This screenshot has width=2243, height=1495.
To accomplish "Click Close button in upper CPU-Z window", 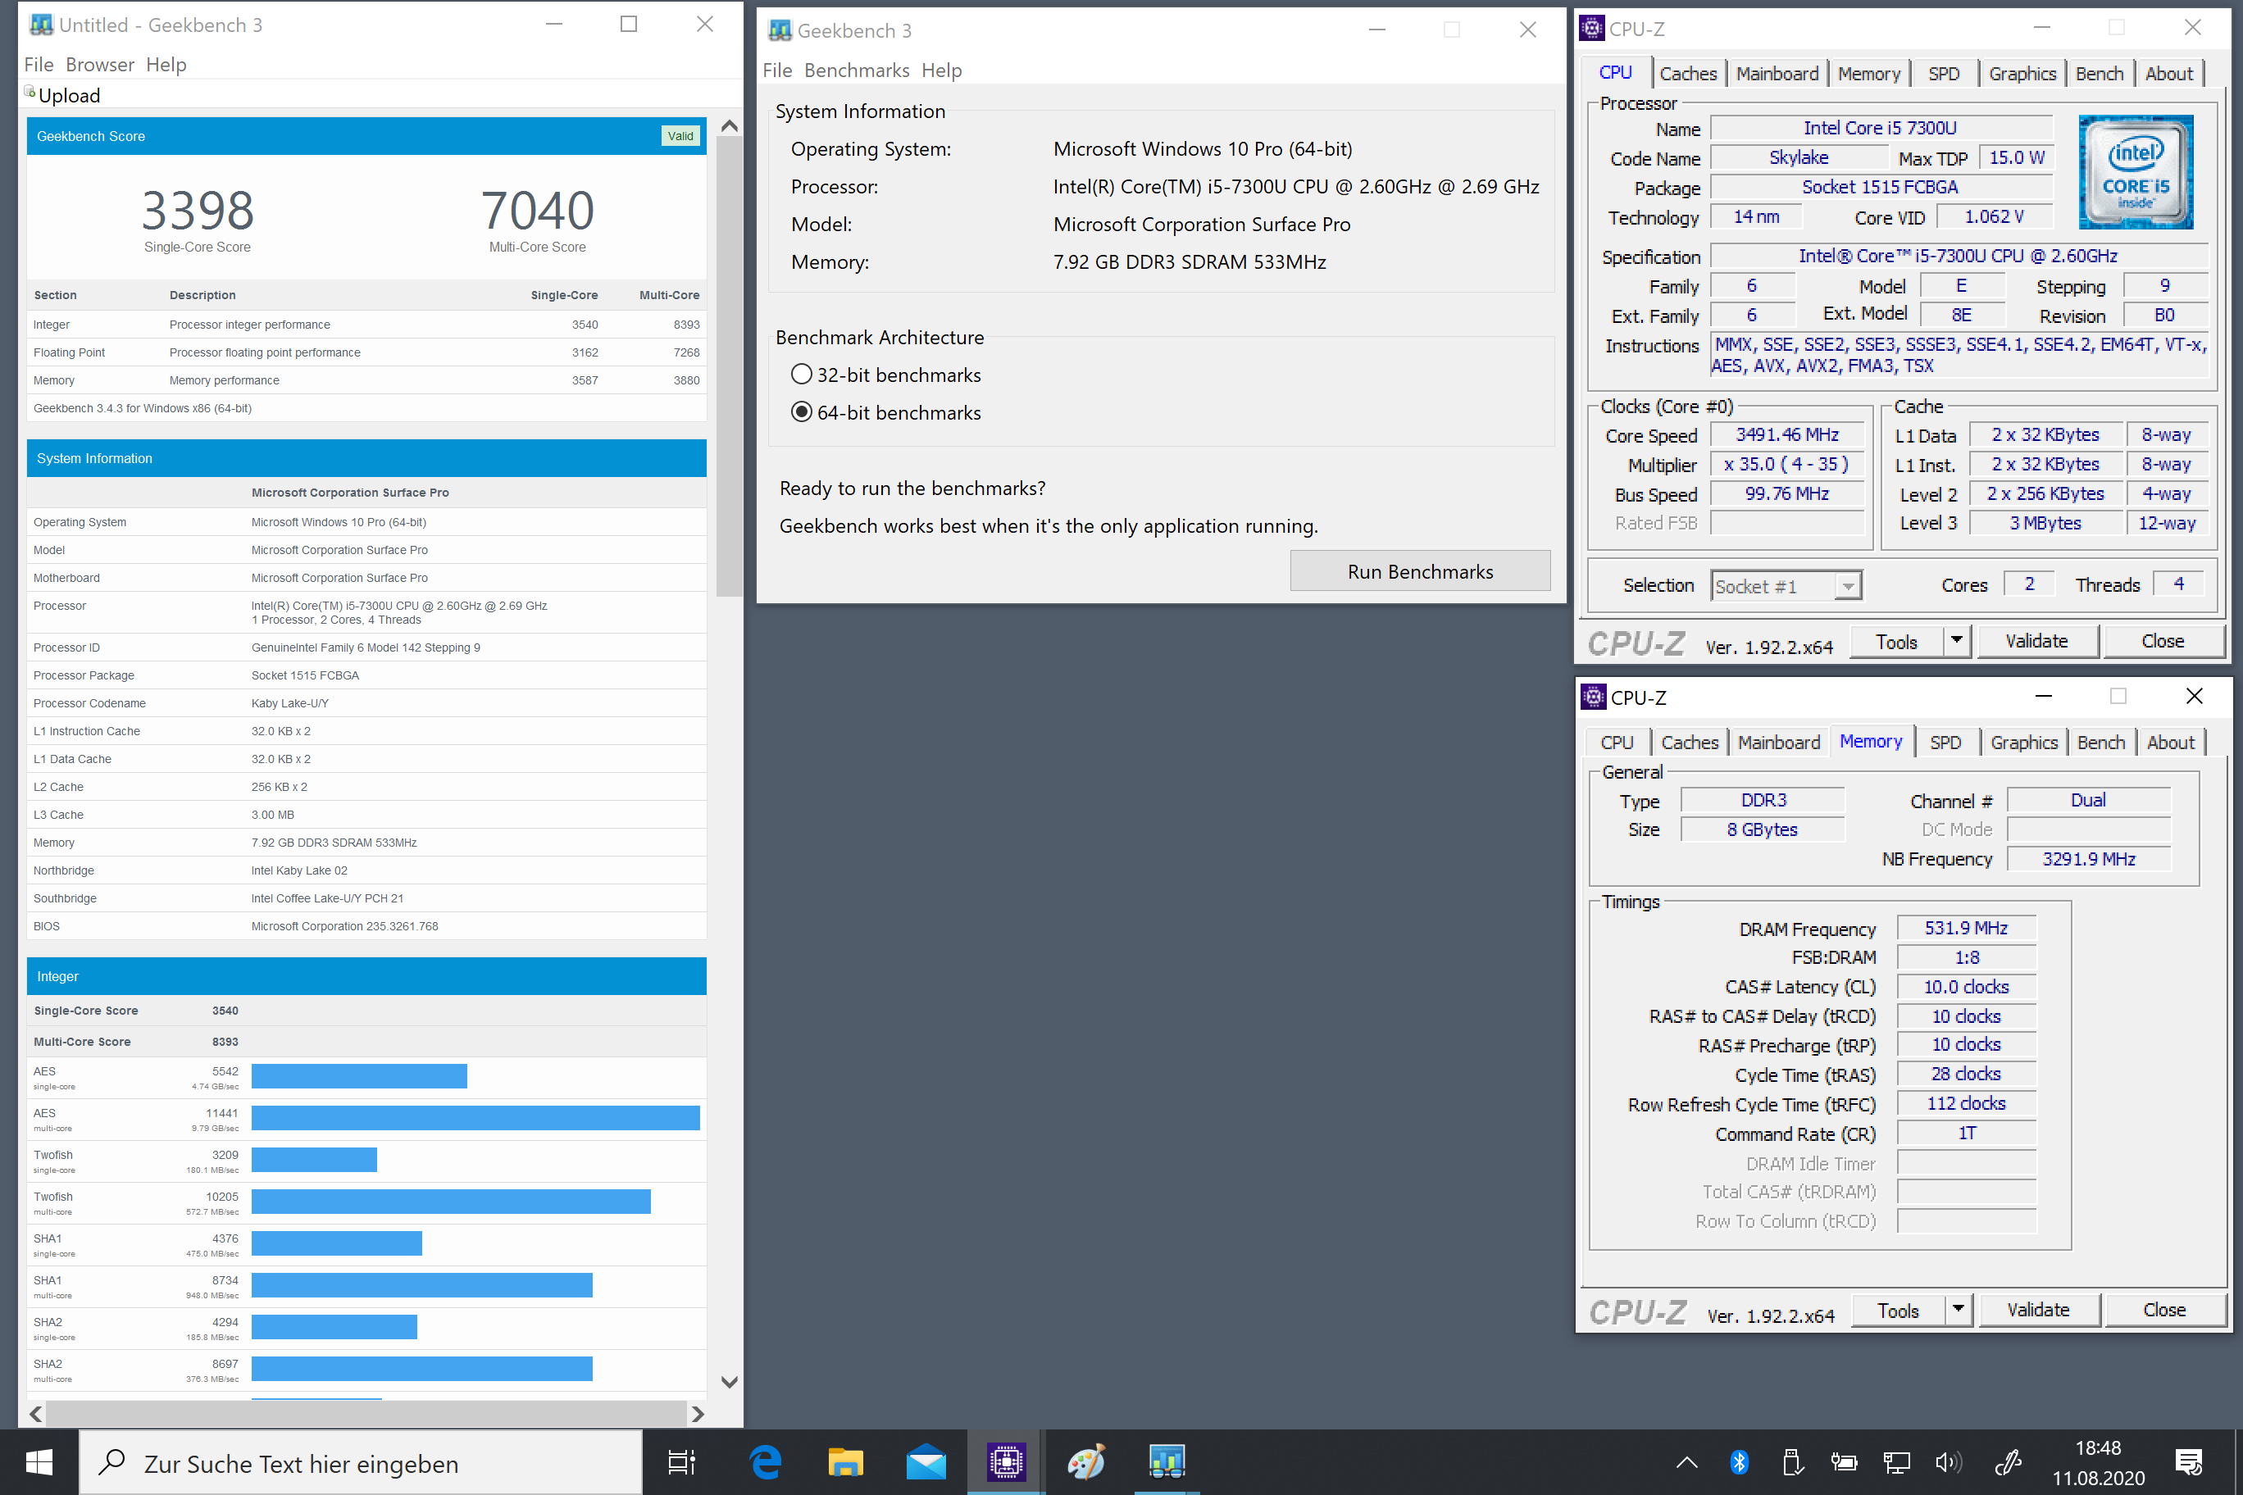I will coord(2163,641).
